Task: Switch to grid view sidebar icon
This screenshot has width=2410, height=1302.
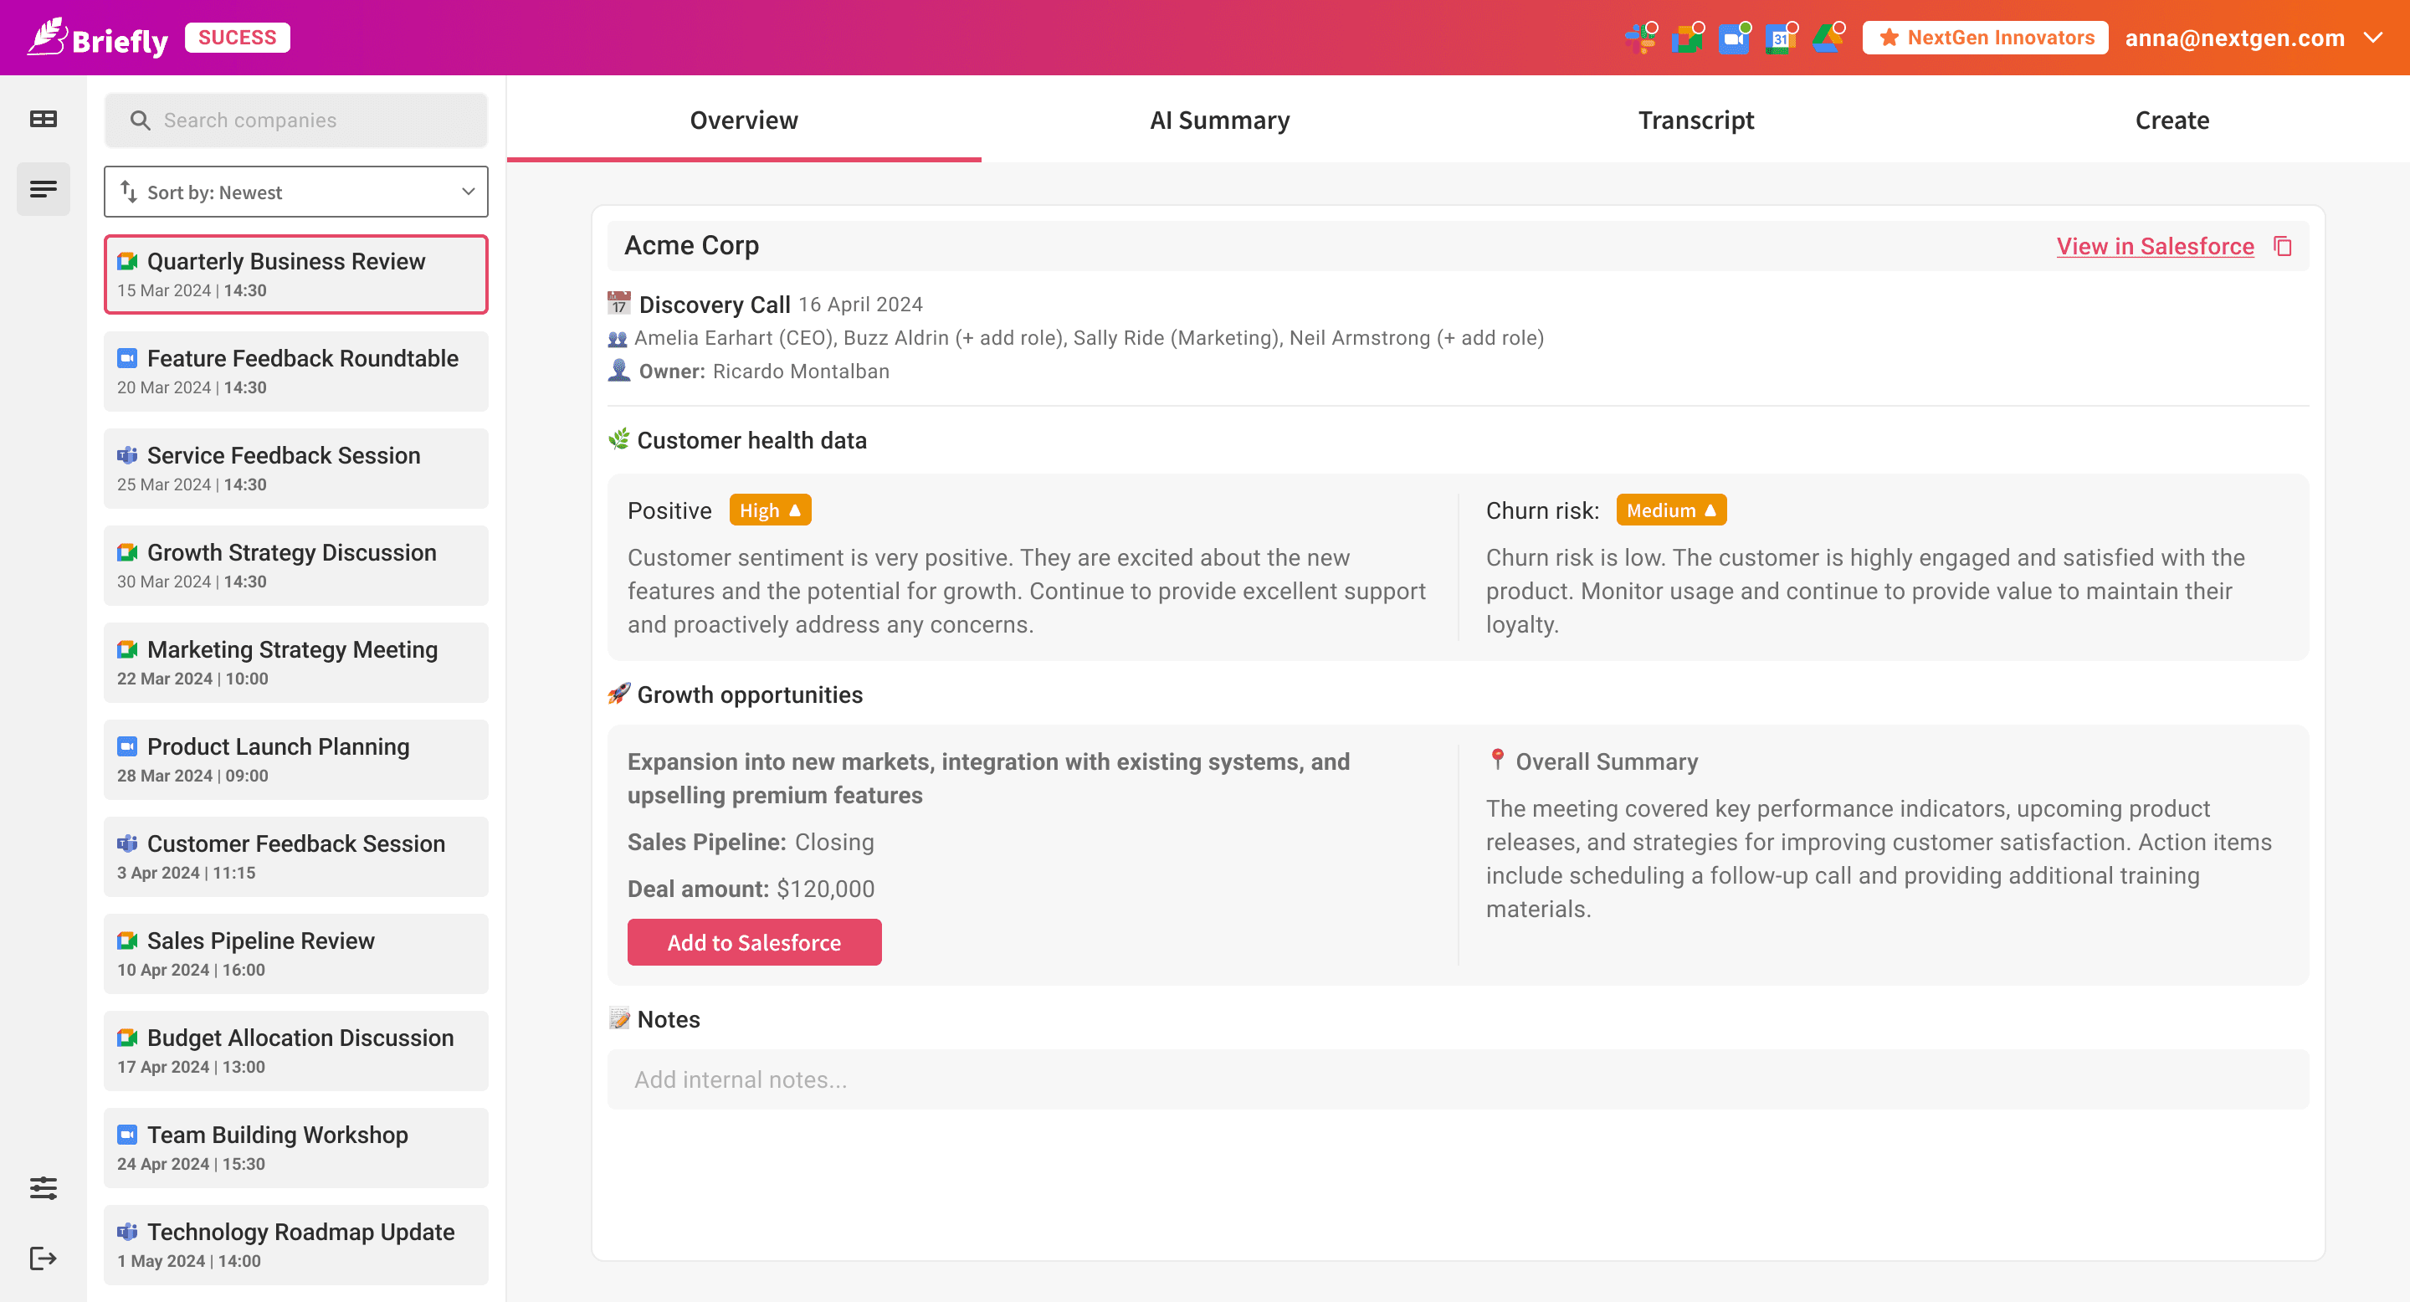Action: [43, 119]
